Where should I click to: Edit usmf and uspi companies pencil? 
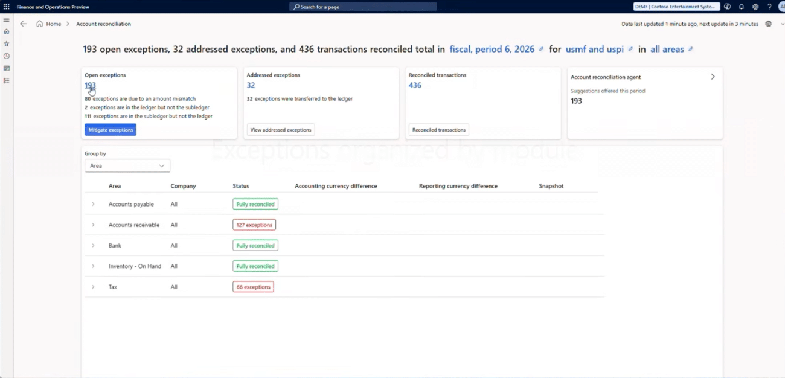tap(630, 49)
